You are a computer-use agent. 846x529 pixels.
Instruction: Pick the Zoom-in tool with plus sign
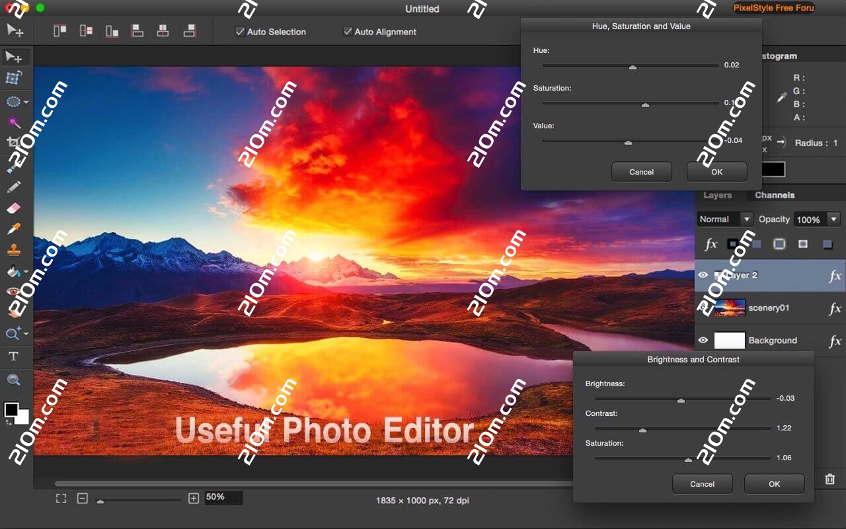coord(13,333)
